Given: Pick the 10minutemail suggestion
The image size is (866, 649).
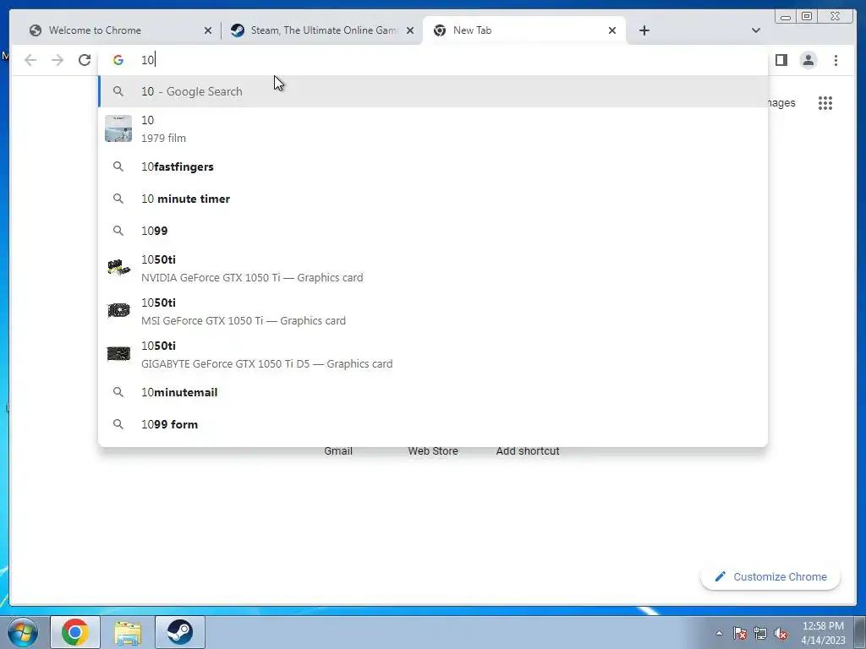Looking at the screenshot, I should click(433, 392).
